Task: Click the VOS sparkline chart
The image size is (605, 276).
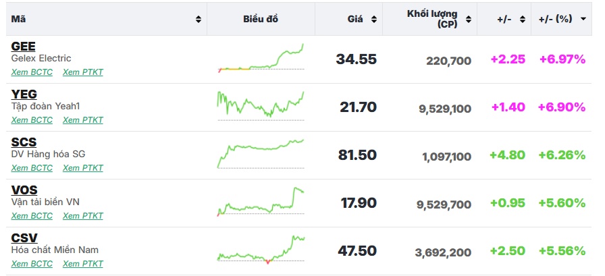Action: coord(261,202)
